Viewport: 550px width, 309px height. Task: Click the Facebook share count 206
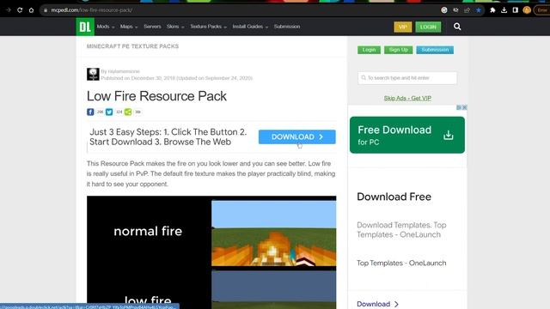(x=100, y=112)
